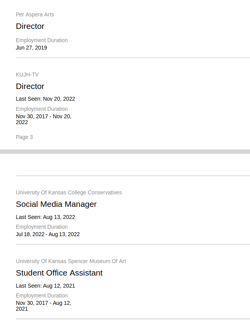
Task: Click the Page 3 footer label
Action: coord(24,137)
